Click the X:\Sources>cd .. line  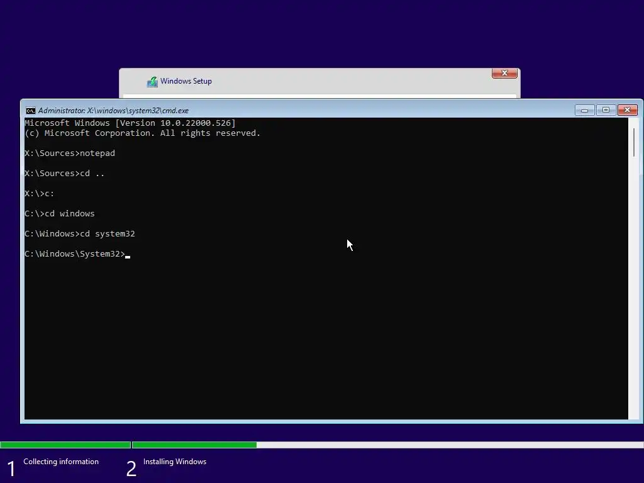(x=65, y=174)
